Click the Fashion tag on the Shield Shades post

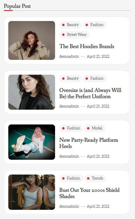(71, 178)
